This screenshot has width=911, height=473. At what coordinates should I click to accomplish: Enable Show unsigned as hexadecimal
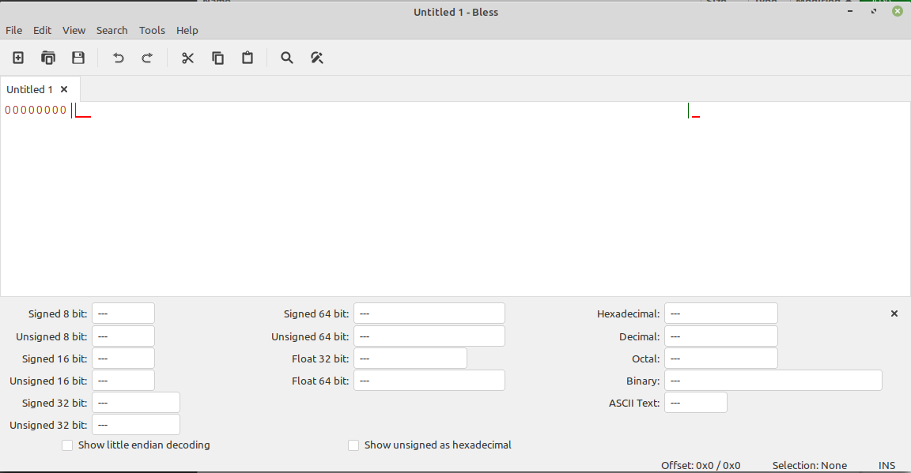pyautogui.click(x=353, y=445)
